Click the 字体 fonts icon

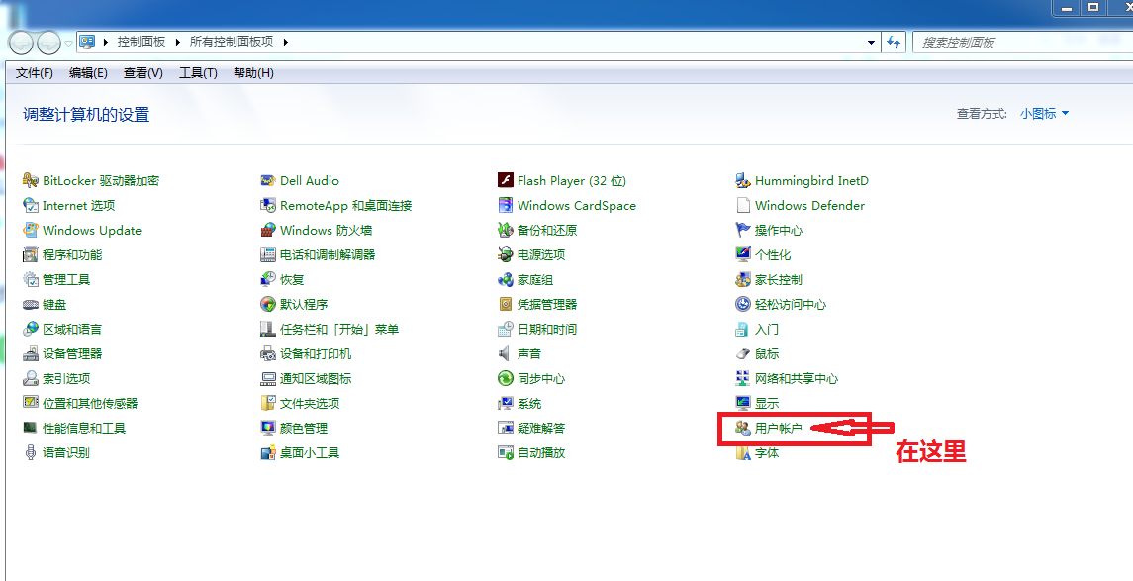[x=743, y=453]
